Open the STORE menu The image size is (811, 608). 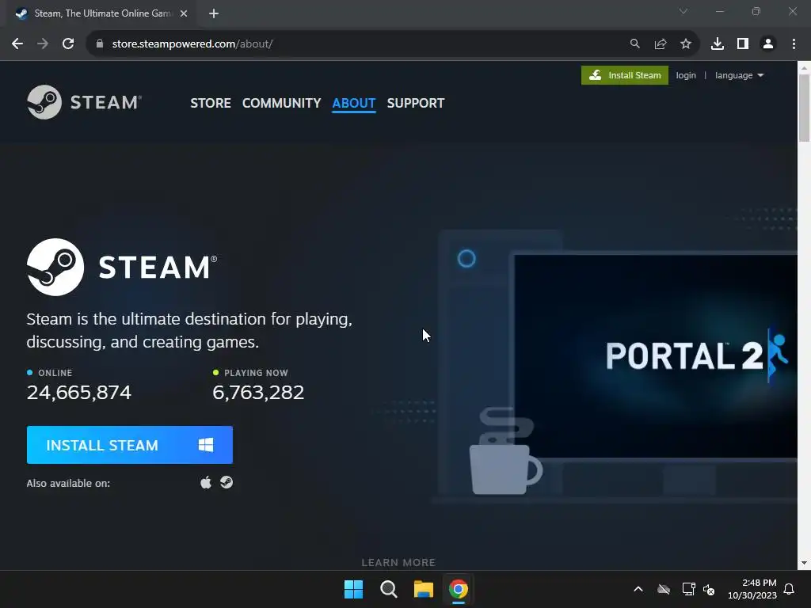[211, 103]
